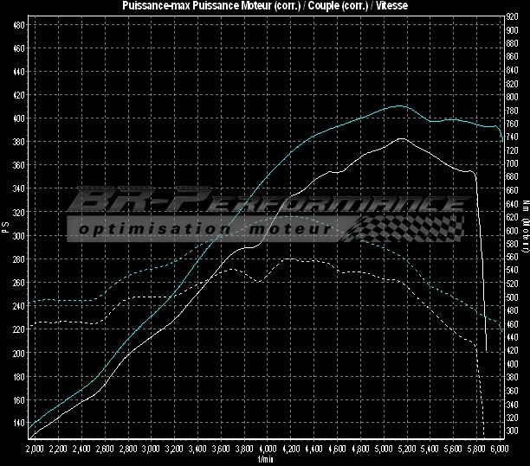Click the 600 value on right axis

pos(514,231)
